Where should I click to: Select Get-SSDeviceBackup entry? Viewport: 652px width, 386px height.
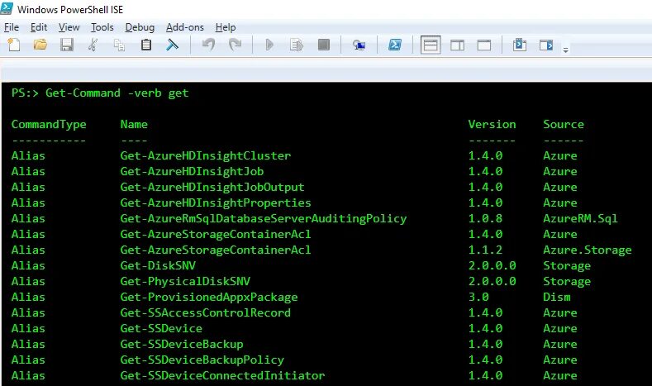182,344
